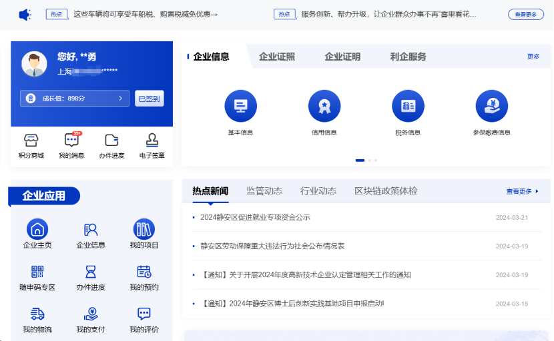This screenshot has height=341, width=554.
Task: Open 2024静安区促进就业专项资金公示 news link
Action: (255, 217)
